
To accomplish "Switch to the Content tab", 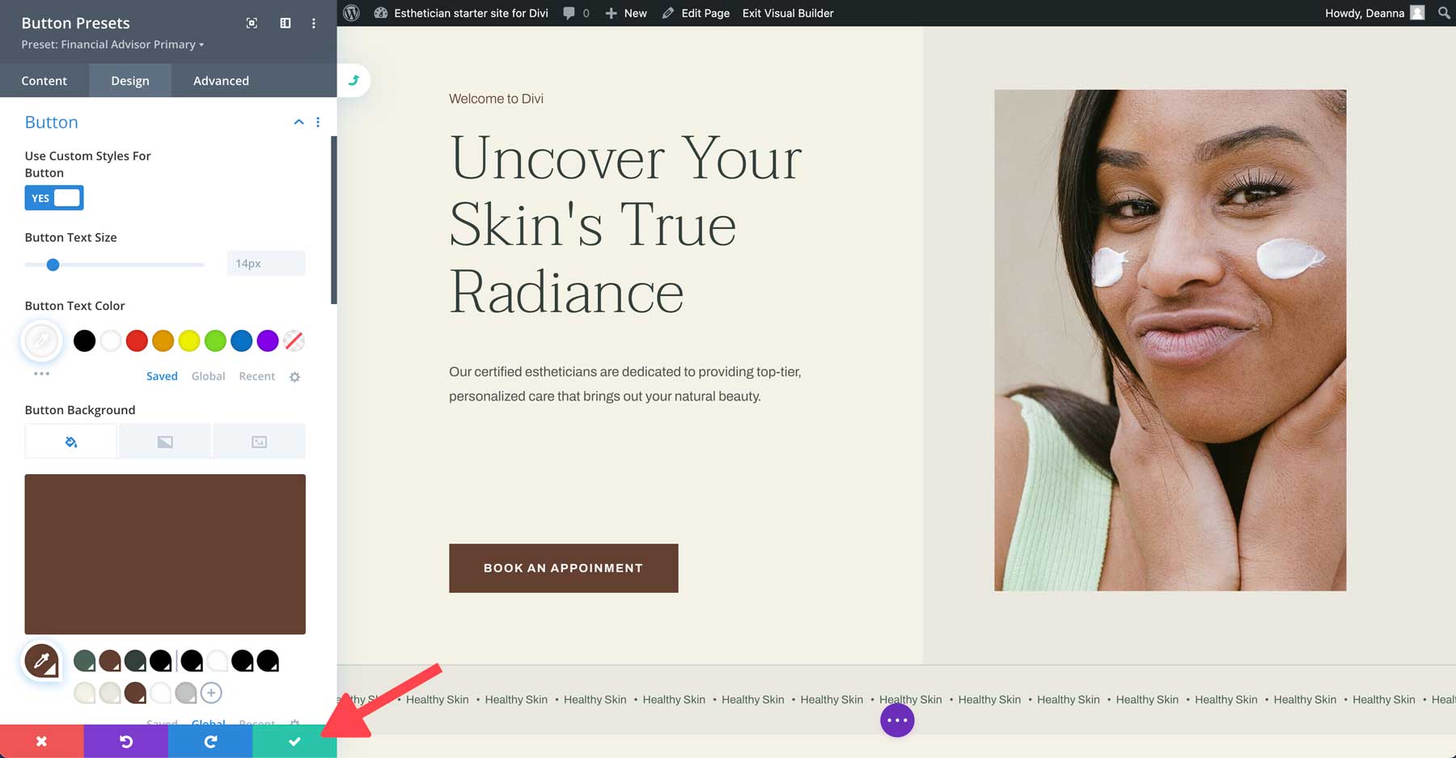I will point(44,80).
